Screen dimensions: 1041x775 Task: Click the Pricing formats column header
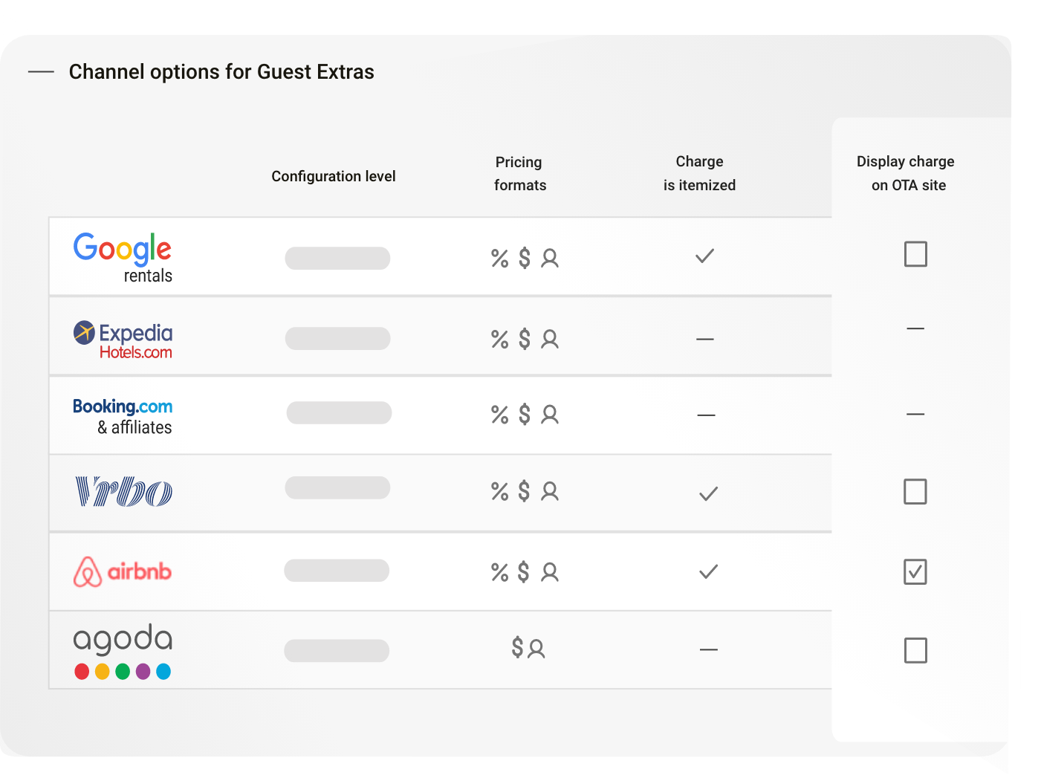coord(519,174)
